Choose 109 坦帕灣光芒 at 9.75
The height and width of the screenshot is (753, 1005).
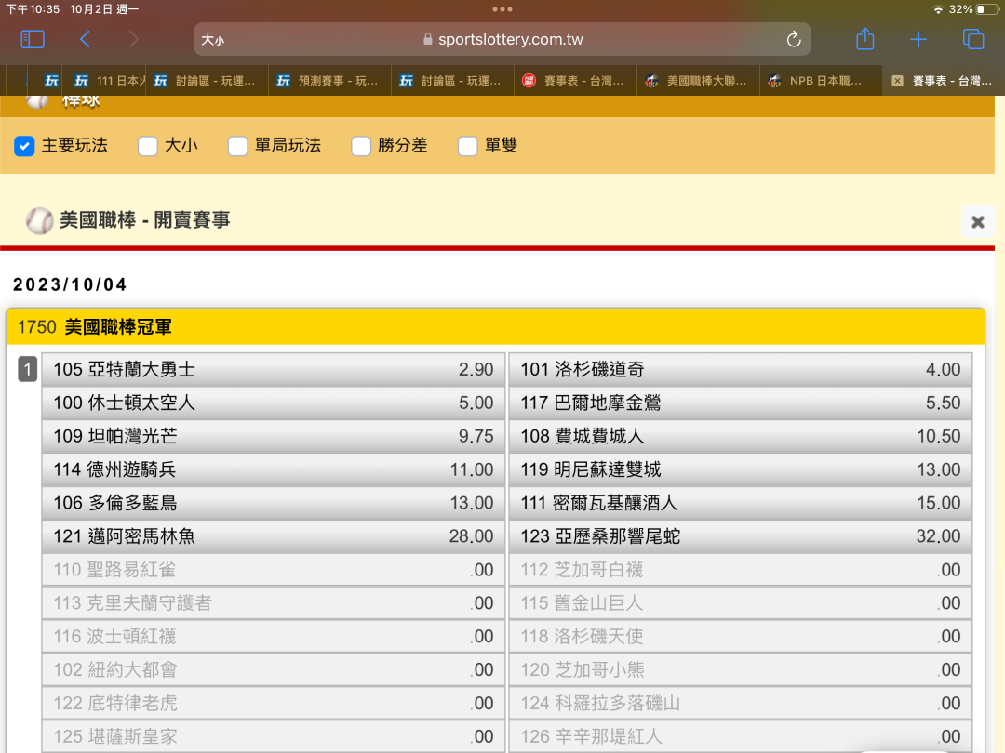pos(274,436)
